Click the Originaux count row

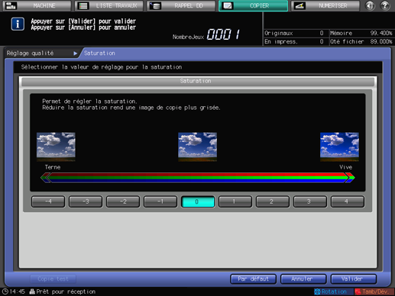click(296, 33)
